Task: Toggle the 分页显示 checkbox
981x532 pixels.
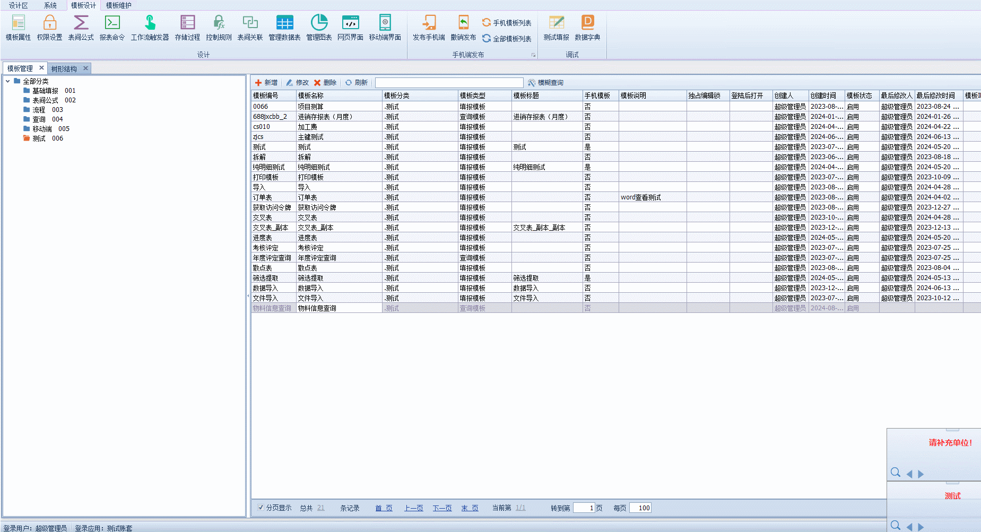Action: 261,508
